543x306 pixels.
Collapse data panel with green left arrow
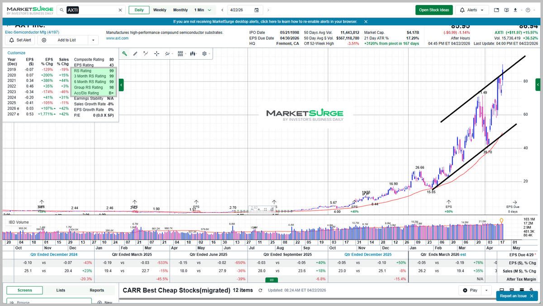point(121,85)
